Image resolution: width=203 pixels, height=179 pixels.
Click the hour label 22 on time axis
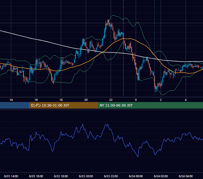pyautogui.click(x=111, y=100)
